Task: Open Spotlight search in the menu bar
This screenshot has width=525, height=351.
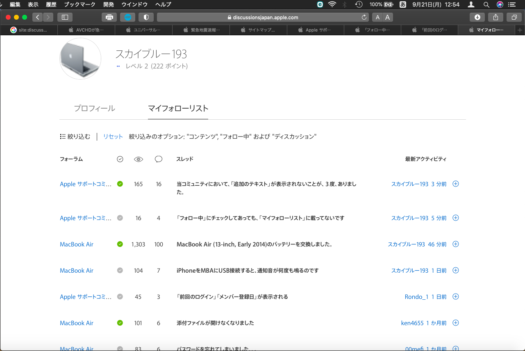Action: 486,5
